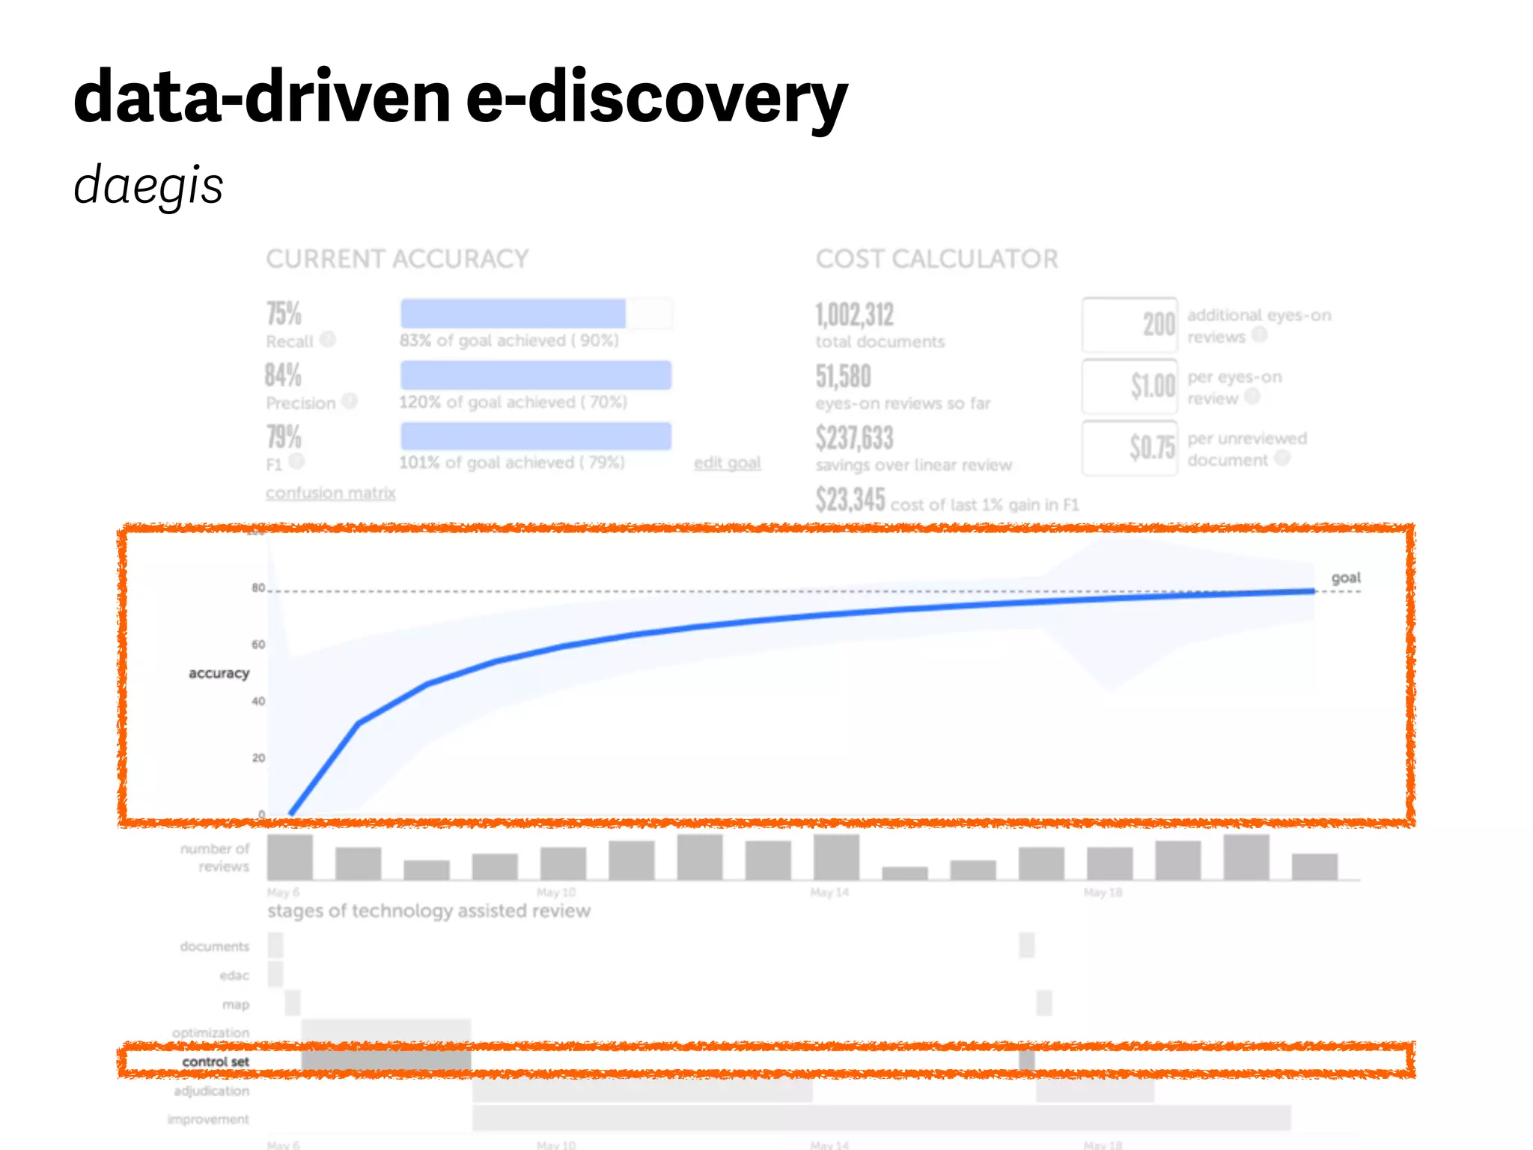Click the first edac stage marker

click(x=275, y=974)
